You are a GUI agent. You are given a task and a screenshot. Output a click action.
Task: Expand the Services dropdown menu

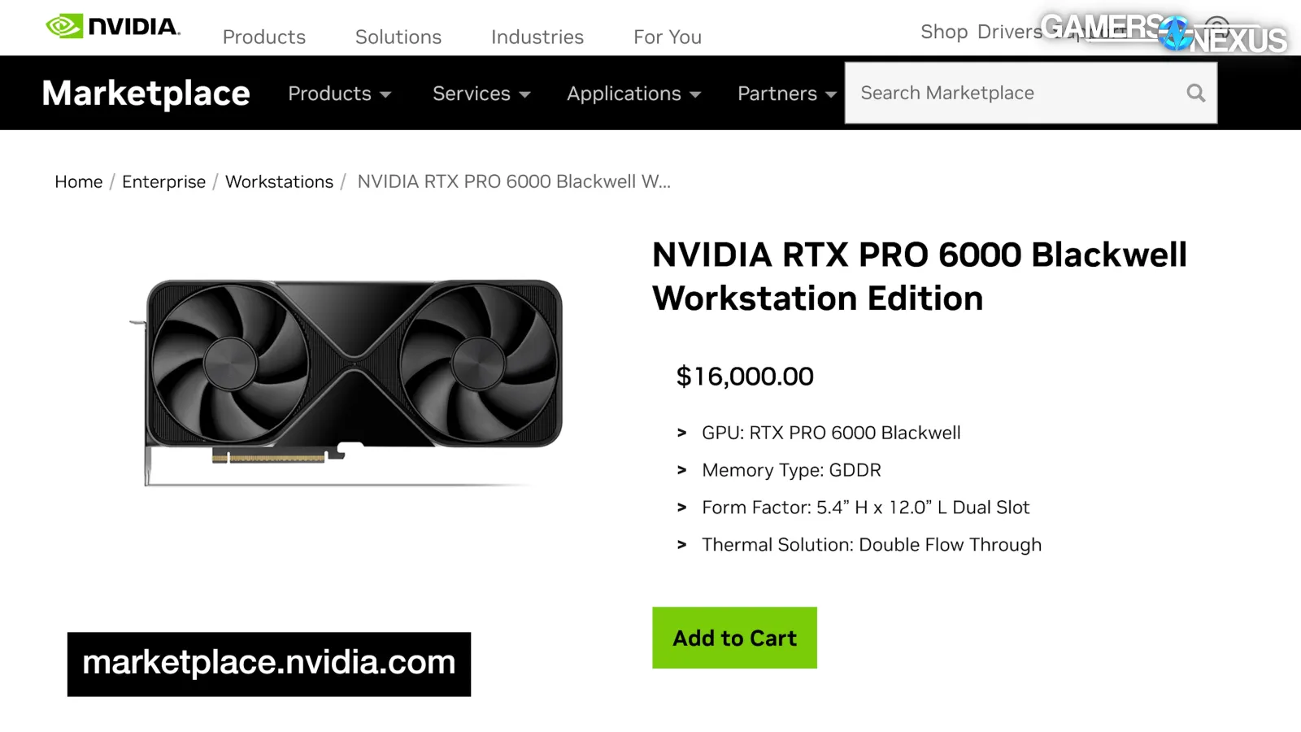pyautogui.click(x=481, y=94)
